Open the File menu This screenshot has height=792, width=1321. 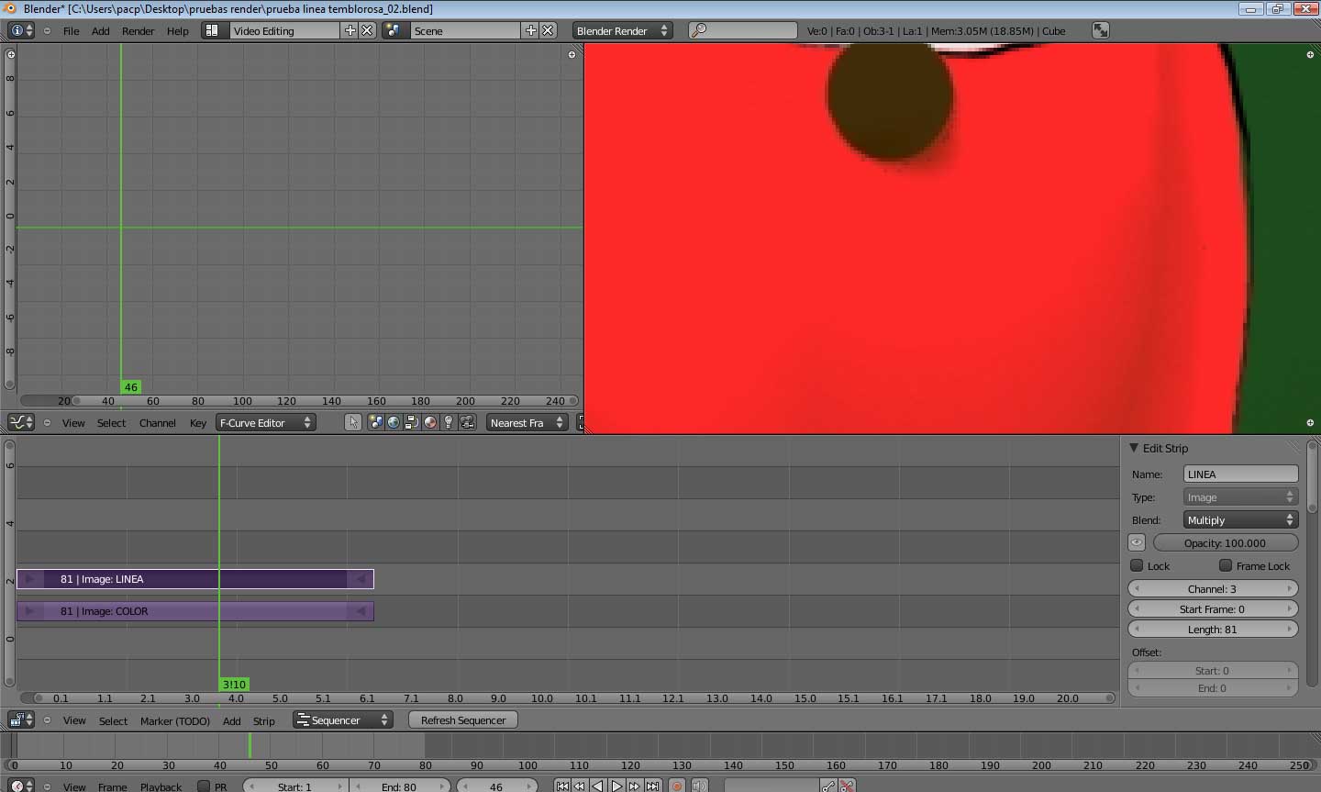71,30
